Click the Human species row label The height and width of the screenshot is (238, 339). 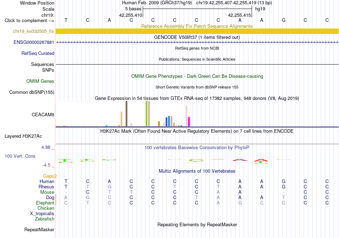(47, 182)
